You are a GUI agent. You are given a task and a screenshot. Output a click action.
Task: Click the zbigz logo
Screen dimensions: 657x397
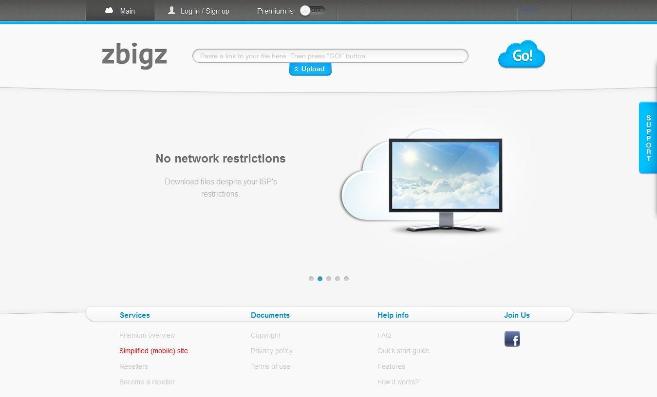134,56
